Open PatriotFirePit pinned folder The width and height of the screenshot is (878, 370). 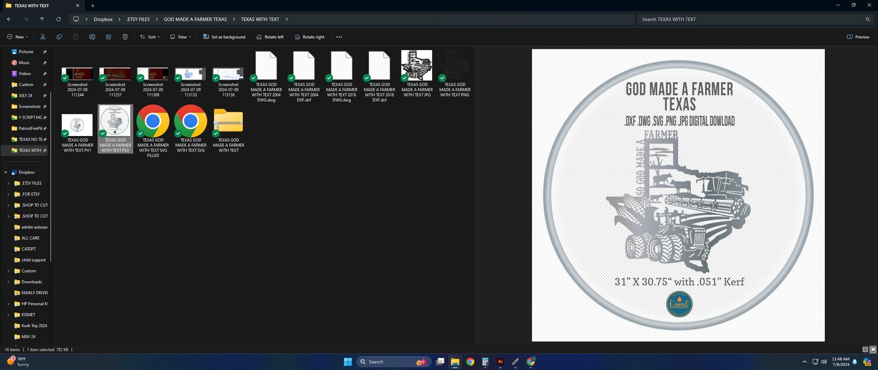click(30, 128)
